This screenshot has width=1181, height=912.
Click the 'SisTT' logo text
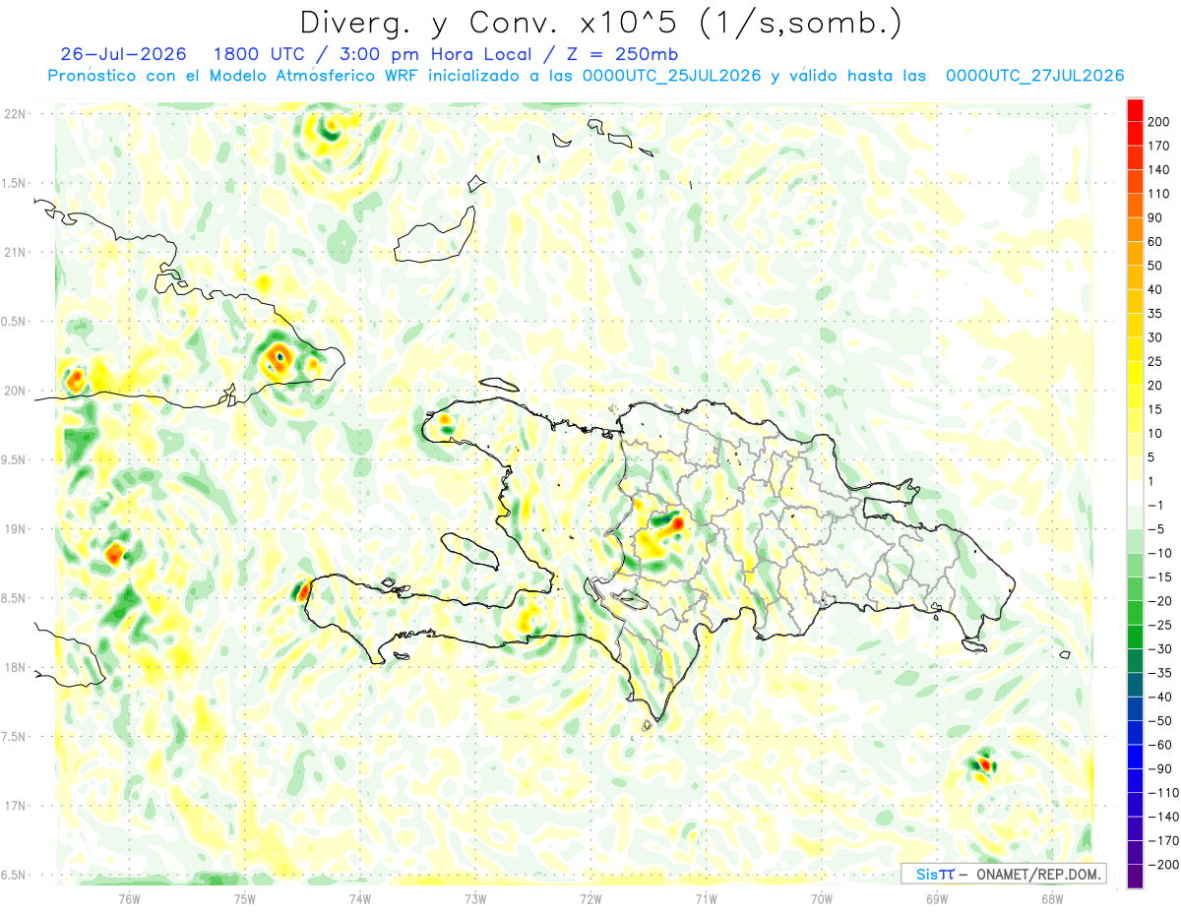tap(934, 874)
